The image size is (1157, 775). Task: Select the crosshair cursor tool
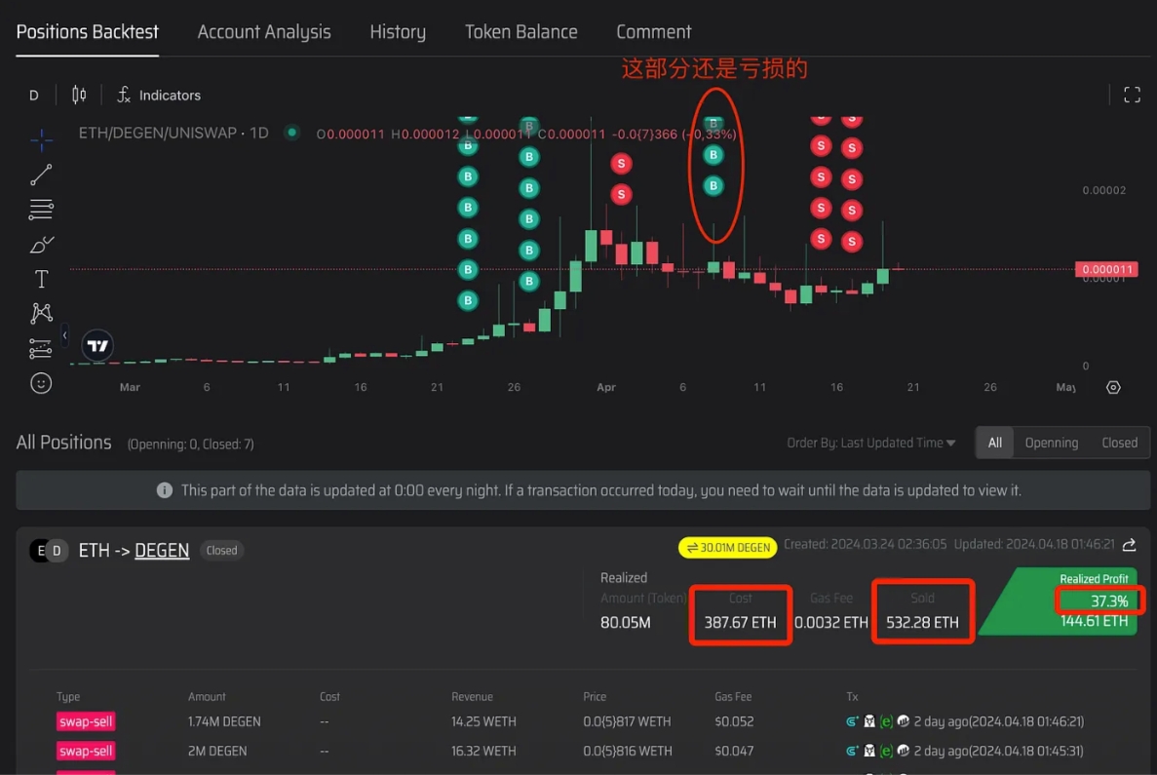[x=41, y=140]
